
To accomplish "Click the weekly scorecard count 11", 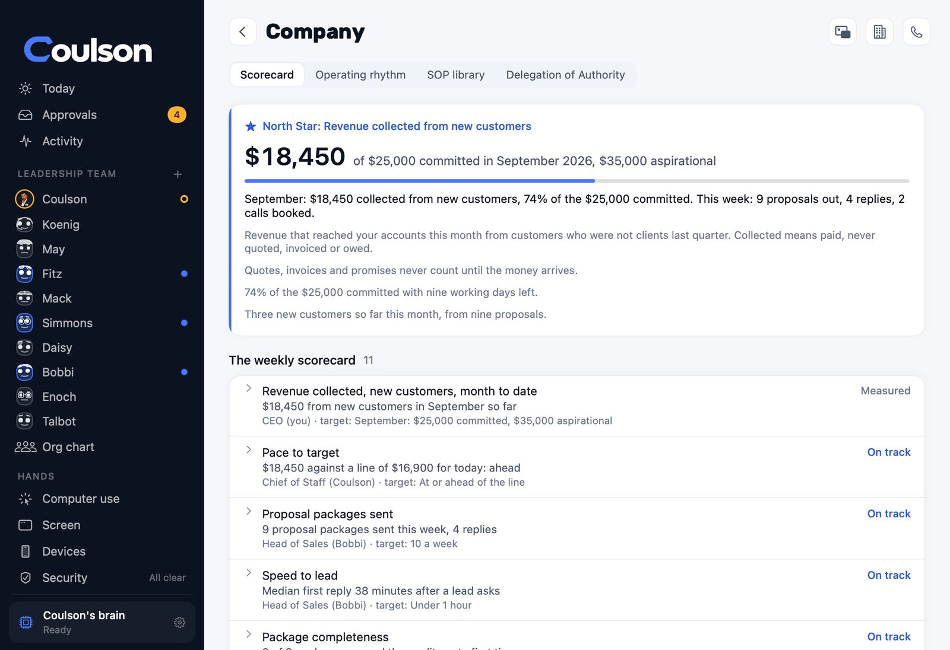I will [x=368, y=360].
